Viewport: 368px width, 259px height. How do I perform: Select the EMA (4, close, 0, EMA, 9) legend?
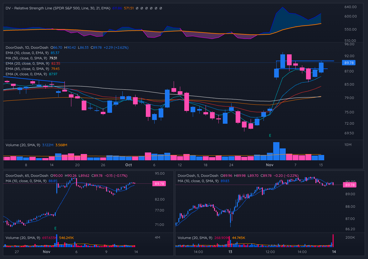pyautogui.click(x=26, y=74)
